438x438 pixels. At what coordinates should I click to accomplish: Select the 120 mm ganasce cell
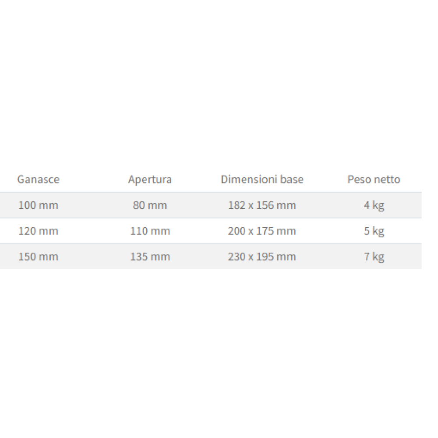(38, 231)
